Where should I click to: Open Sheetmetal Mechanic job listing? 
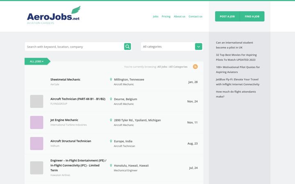(65, 79)
